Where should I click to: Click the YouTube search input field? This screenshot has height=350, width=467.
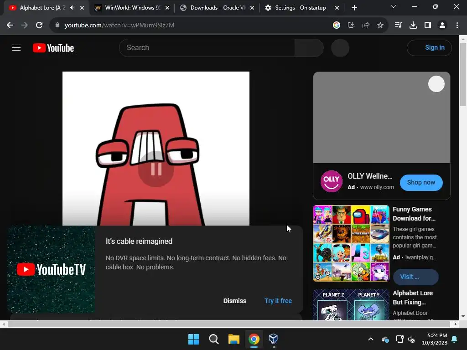(207, 47)
